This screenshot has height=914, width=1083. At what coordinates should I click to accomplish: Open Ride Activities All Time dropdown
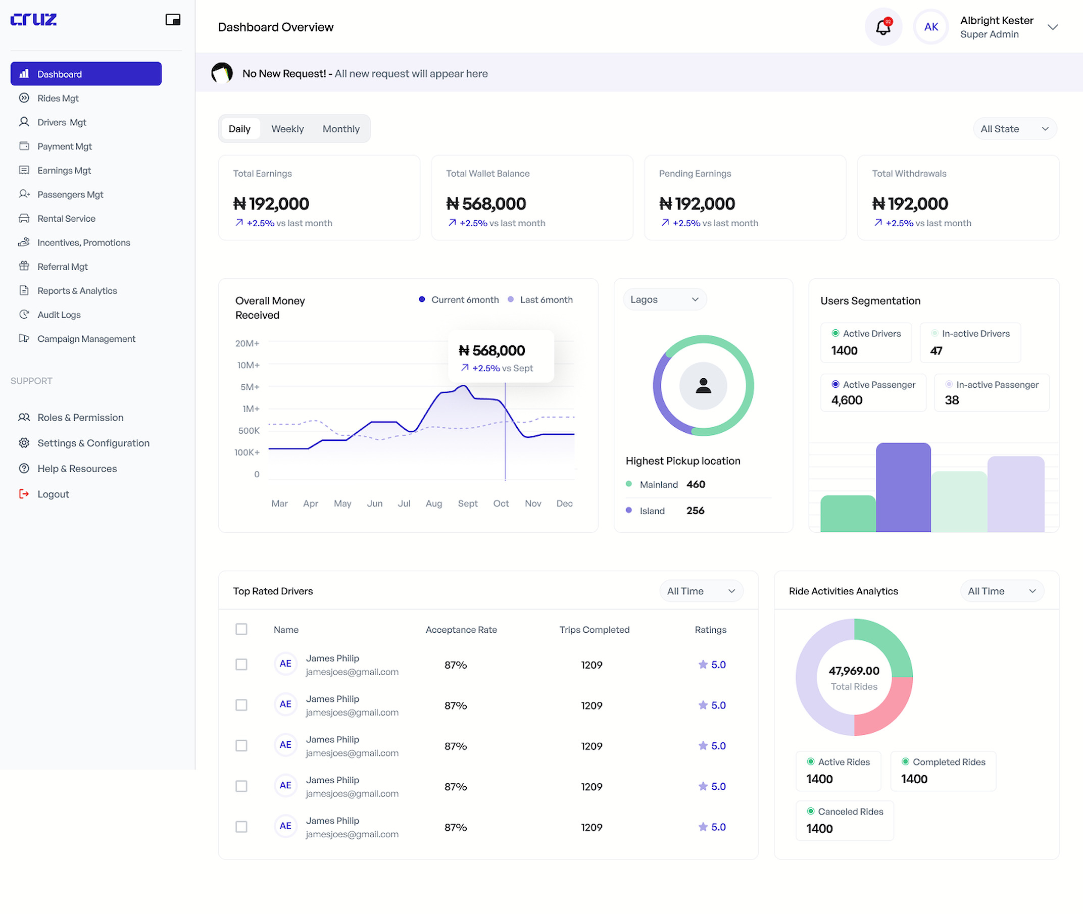click(1002, 591)
